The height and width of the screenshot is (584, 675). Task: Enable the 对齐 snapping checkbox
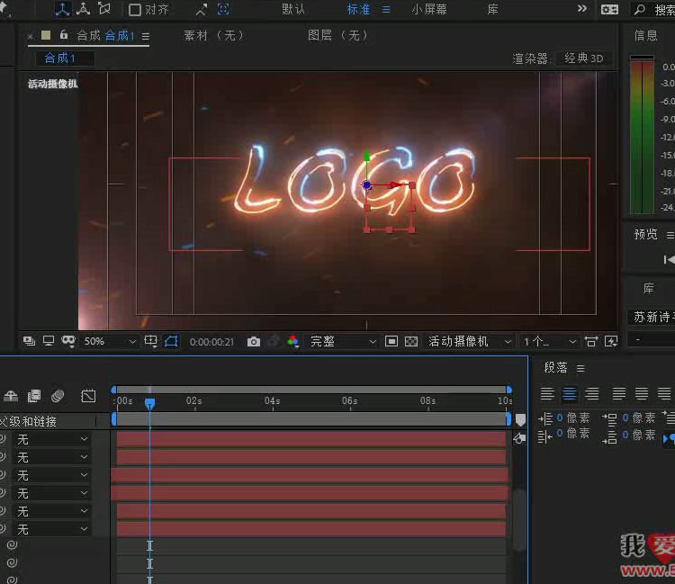coord(135,10)
